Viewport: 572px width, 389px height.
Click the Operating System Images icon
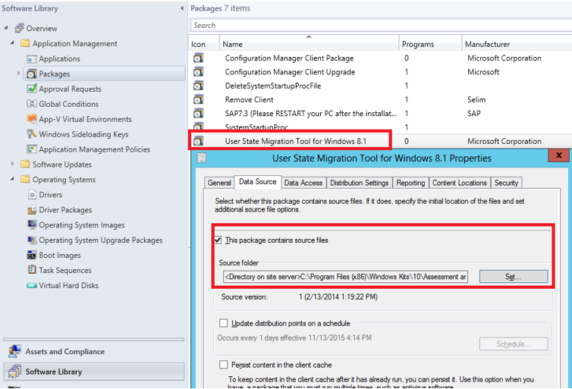pyautogui.click(x=32, y=224)
